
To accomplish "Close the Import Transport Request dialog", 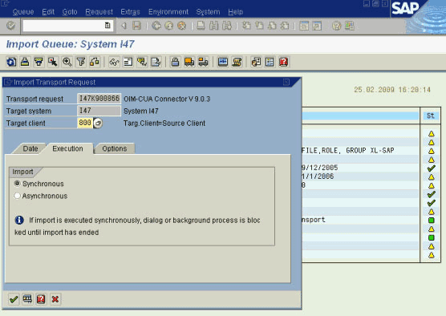I will 286,82.
